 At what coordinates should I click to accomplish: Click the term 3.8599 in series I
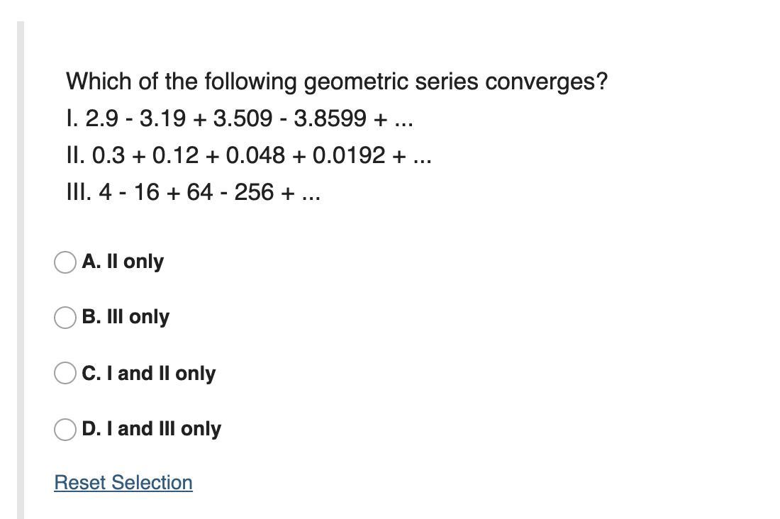point(330,119)
